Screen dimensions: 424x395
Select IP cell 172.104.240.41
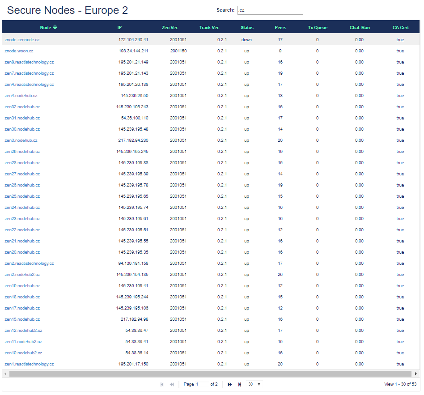point(133,40)
